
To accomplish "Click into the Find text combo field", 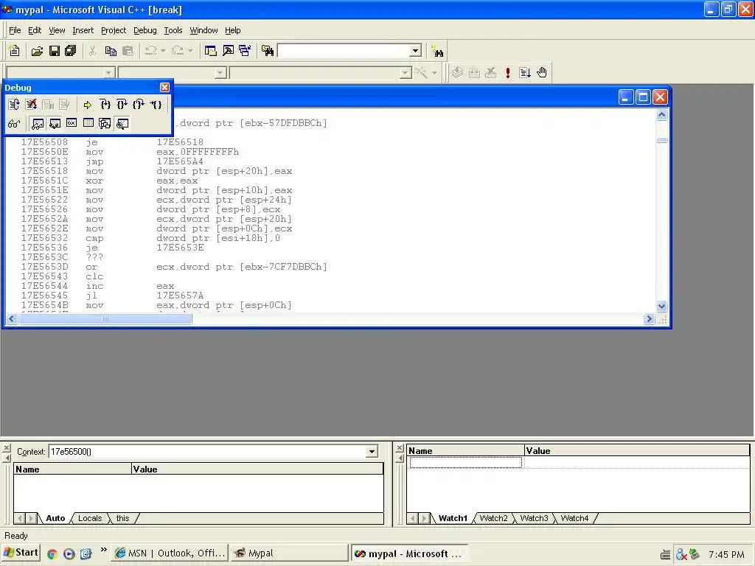I will (344, 51).
